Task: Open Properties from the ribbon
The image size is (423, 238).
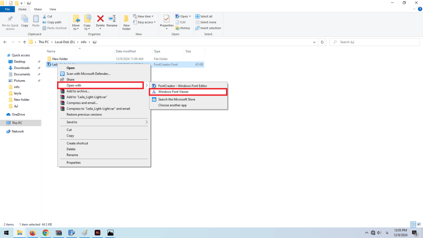Action: click(x=166, y=20)
